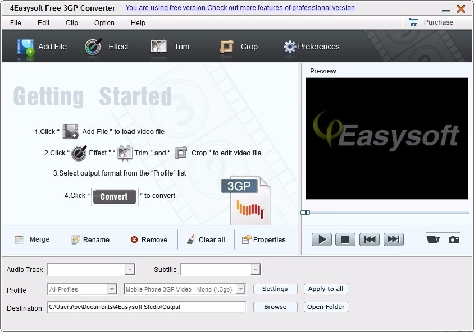Open the Clip menu
The width and height of the screenshot is (474, 332).
(x=72, y=22)
